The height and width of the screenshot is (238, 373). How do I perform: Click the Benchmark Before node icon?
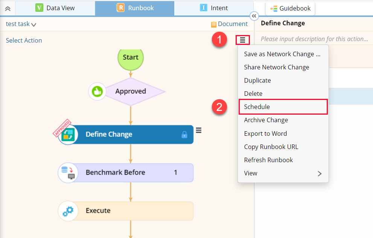(x=68, y=173)
